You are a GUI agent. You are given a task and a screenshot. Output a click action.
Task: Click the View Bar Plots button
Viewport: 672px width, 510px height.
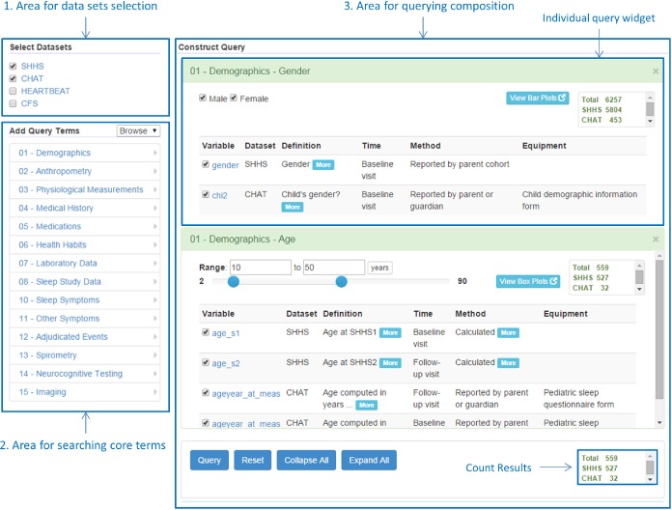point(538,98)
